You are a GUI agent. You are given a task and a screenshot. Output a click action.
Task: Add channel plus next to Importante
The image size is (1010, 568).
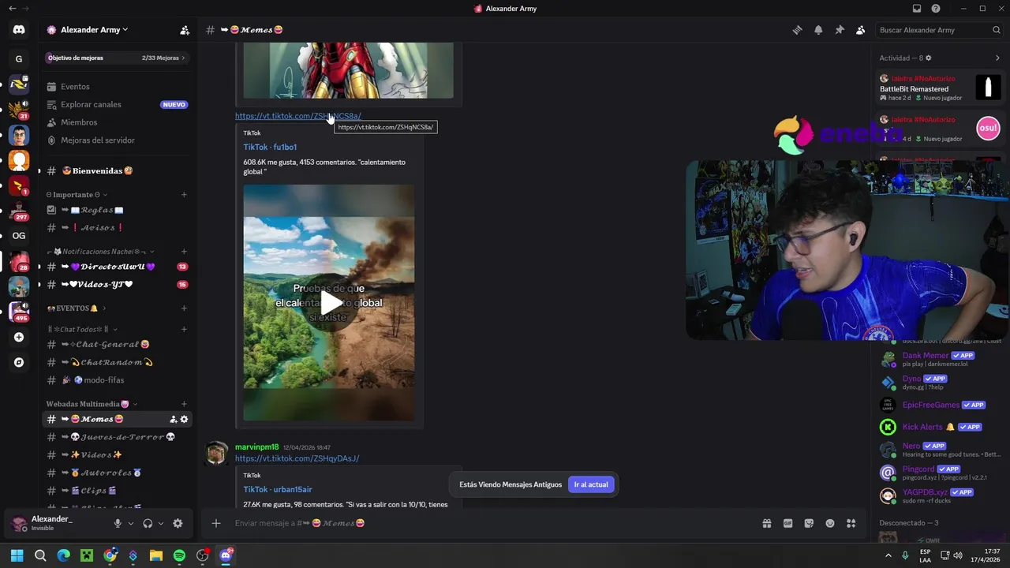(x=184, y=194)
